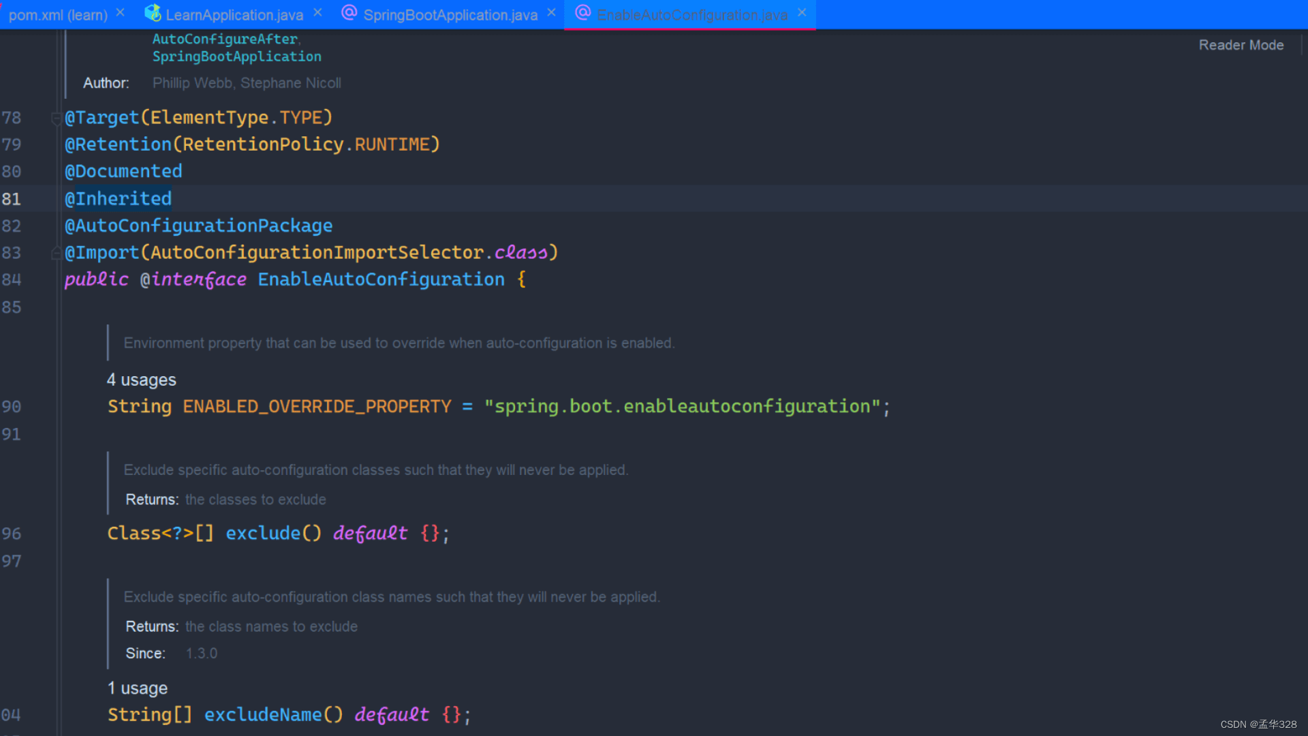The image size is (1308, 736).
Task: Show the 1 usage hint above excludeName
Action: (x=137, y=688)
